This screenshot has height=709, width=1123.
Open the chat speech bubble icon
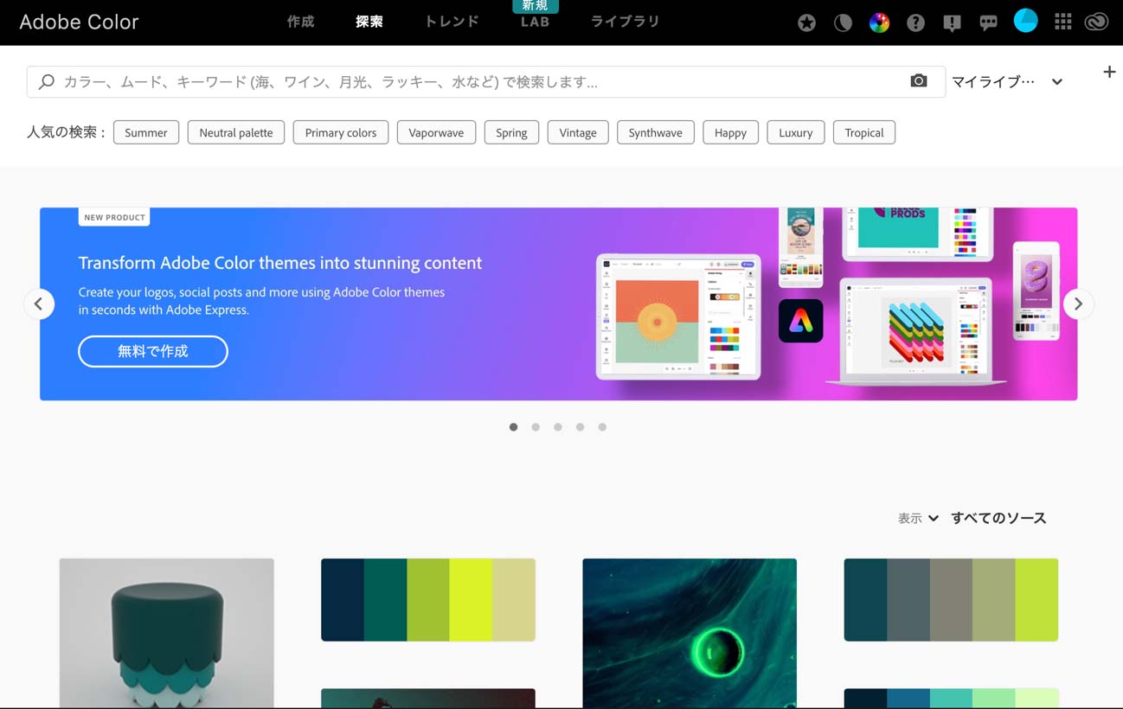[x=988, y=23]
